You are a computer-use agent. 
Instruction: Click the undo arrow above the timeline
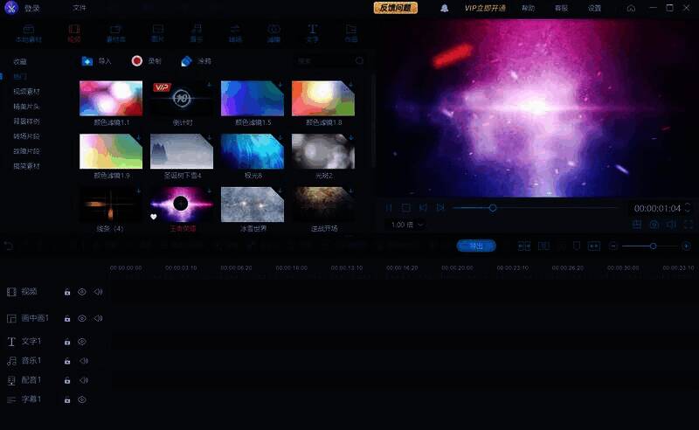9,246
